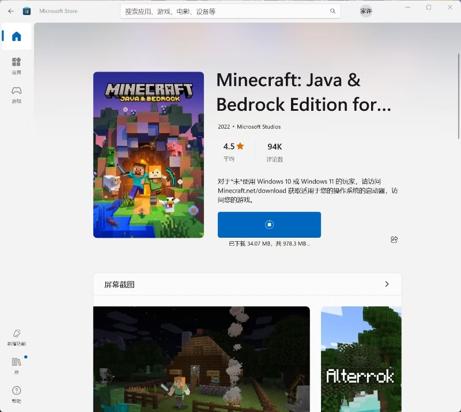Click the download progress text 已下载 34.07 MB
Viewport: 461px width, 412px height.
point(269,244)
